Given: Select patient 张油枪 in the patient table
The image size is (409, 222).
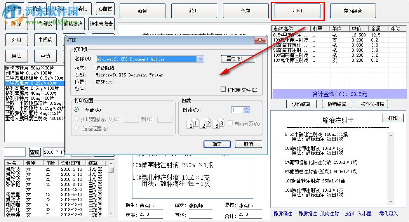Looking at the screenshot, I should pyautogui.click(x=13, y=184).
